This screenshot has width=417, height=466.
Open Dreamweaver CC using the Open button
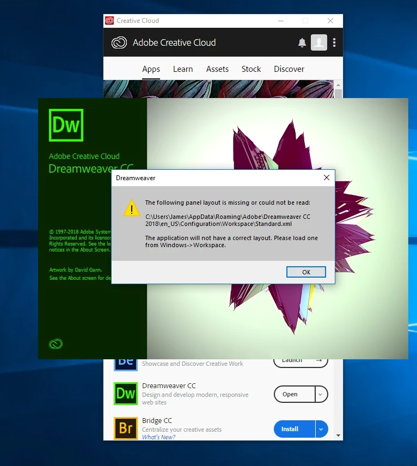tap(295, 394)
